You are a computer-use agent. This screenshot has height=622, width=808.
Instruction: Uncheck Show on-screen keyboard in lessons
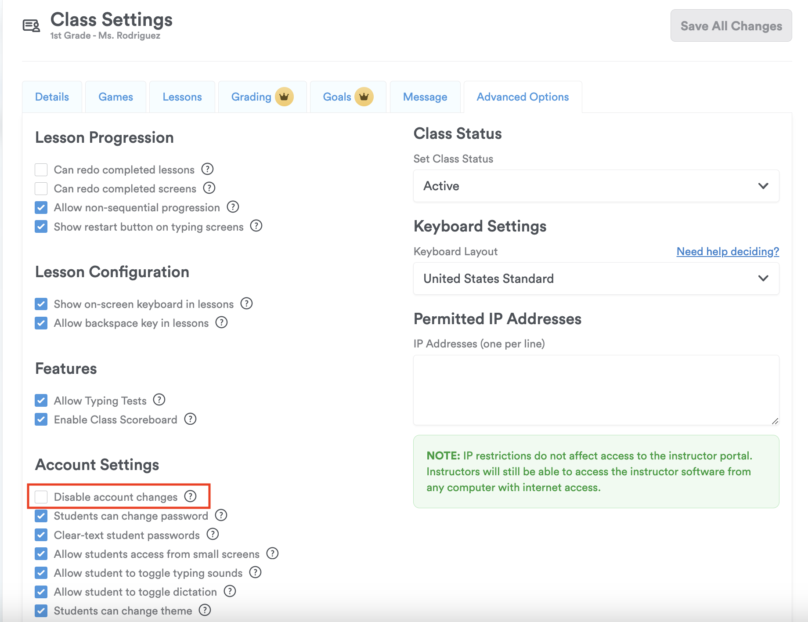[41, 304]
